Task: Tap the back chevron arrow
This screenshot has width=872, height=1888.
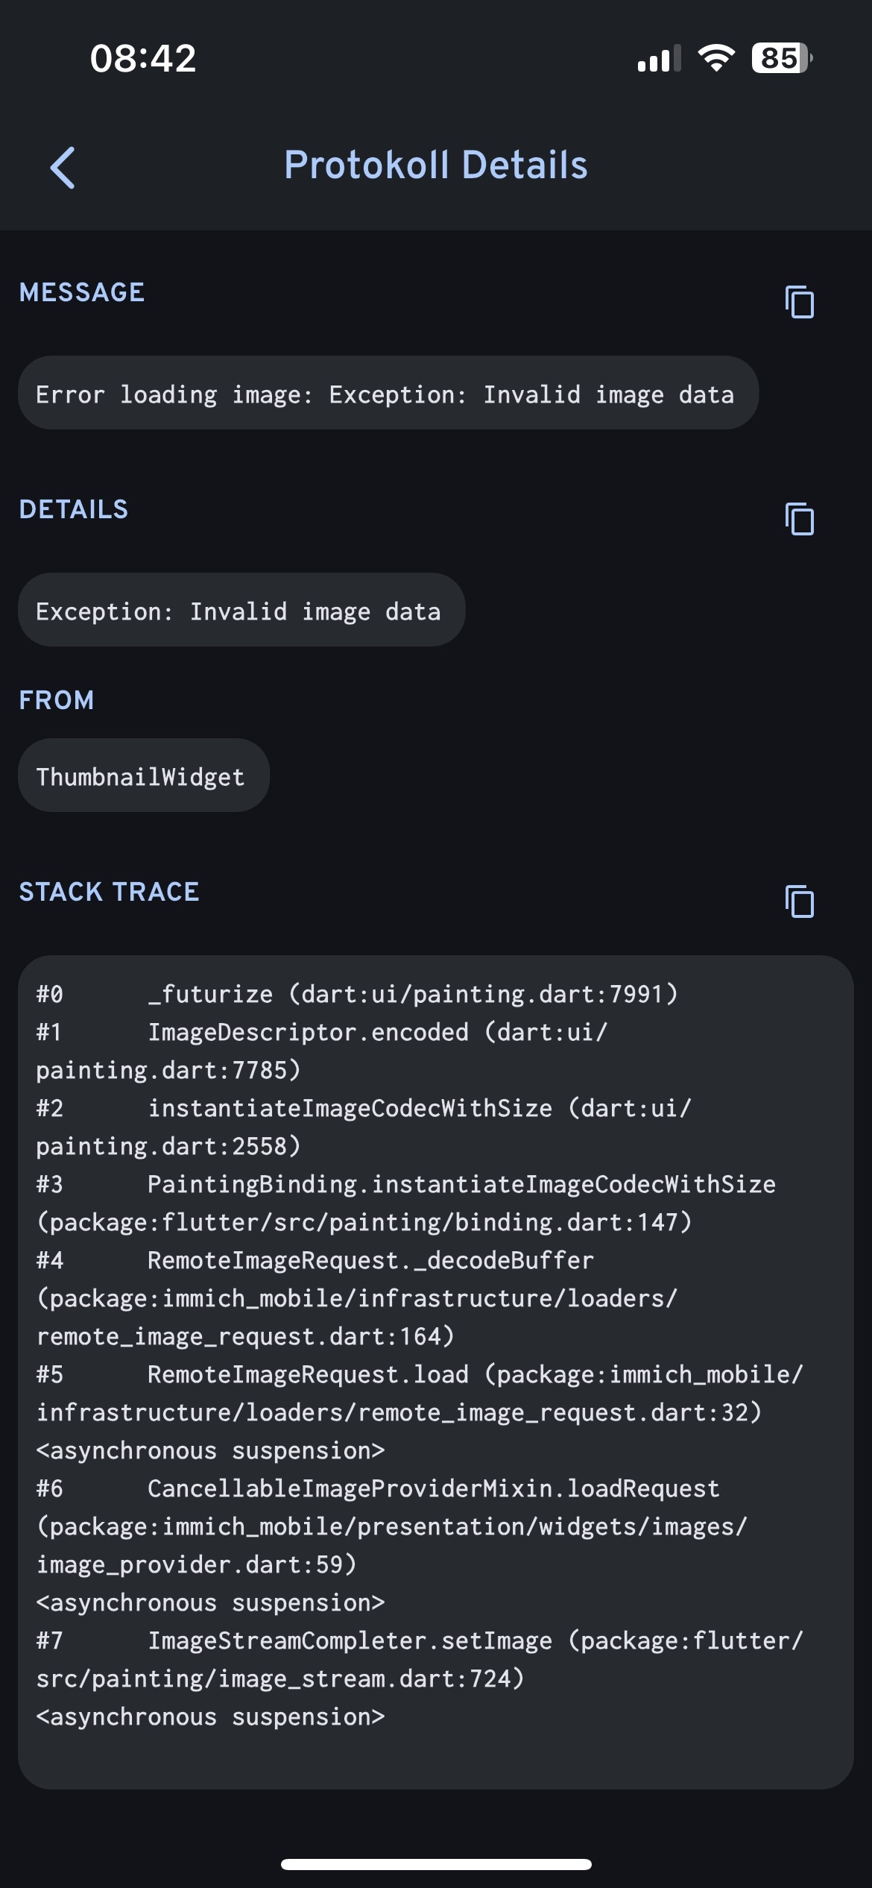Action: [x=63, y=167]
